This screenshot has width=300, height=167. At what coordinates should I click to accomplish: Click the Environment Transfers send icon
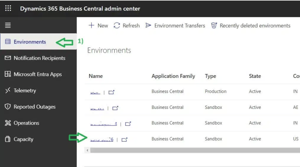[x=148, y=25]
